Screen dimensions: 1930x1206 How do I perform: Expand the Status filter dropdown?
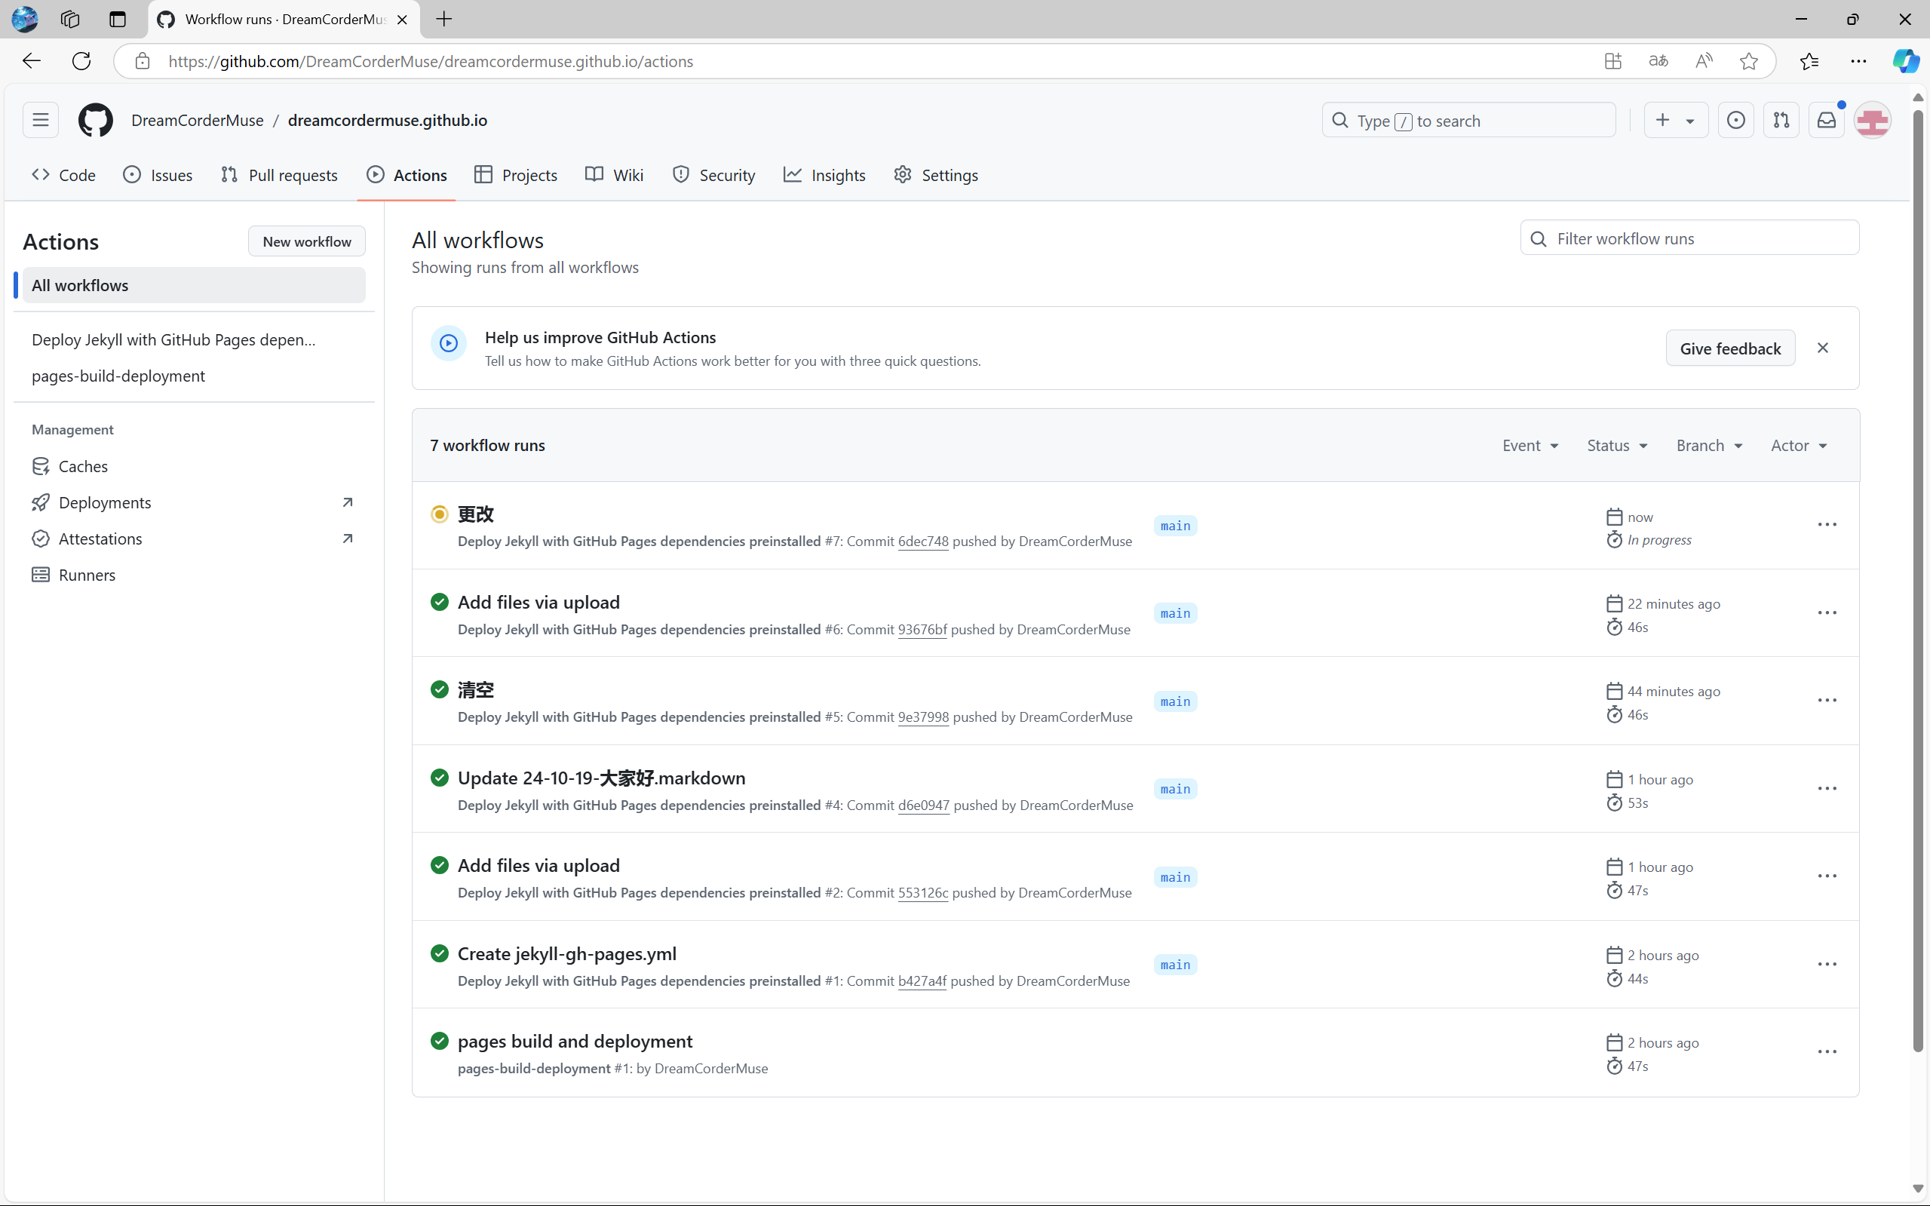point(1616,445)
